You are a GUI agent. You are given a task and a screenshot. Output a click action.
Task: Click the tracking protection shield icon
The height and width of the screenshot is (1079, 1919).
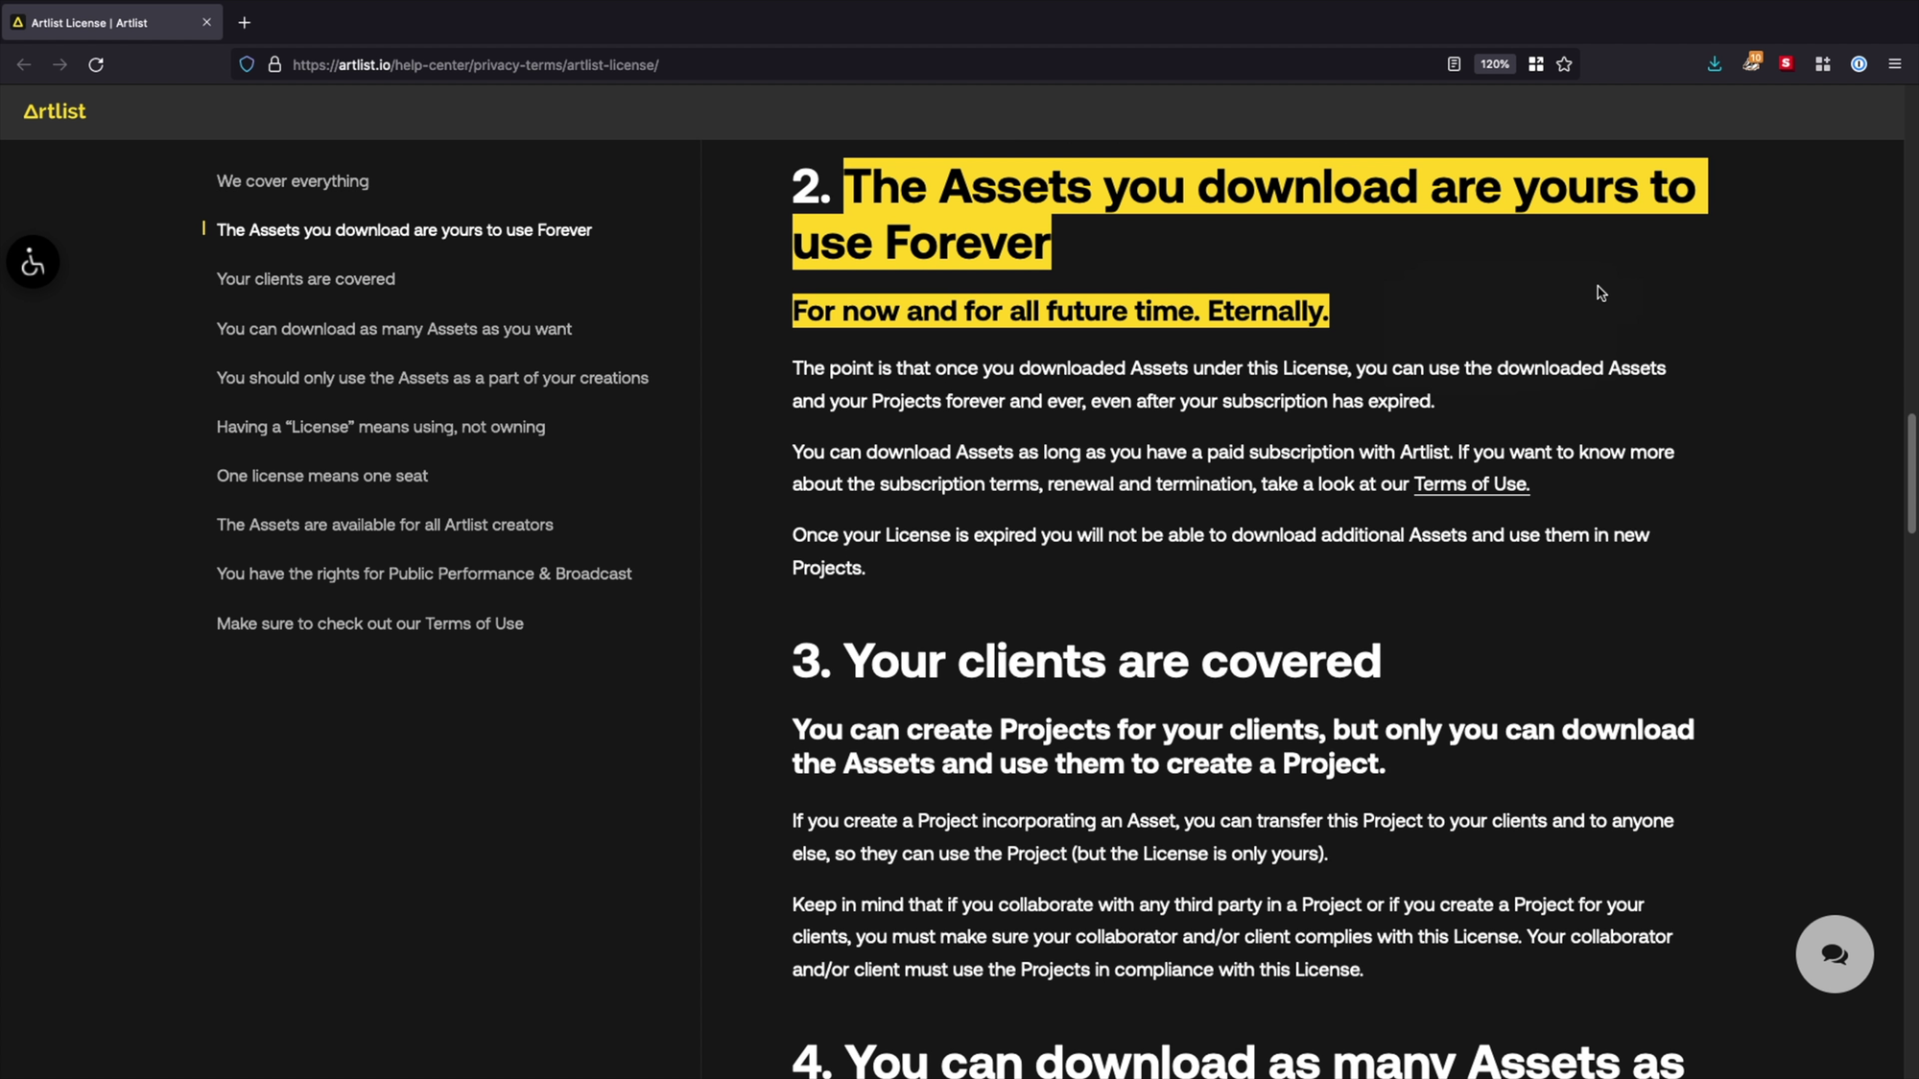pos(247,64)
